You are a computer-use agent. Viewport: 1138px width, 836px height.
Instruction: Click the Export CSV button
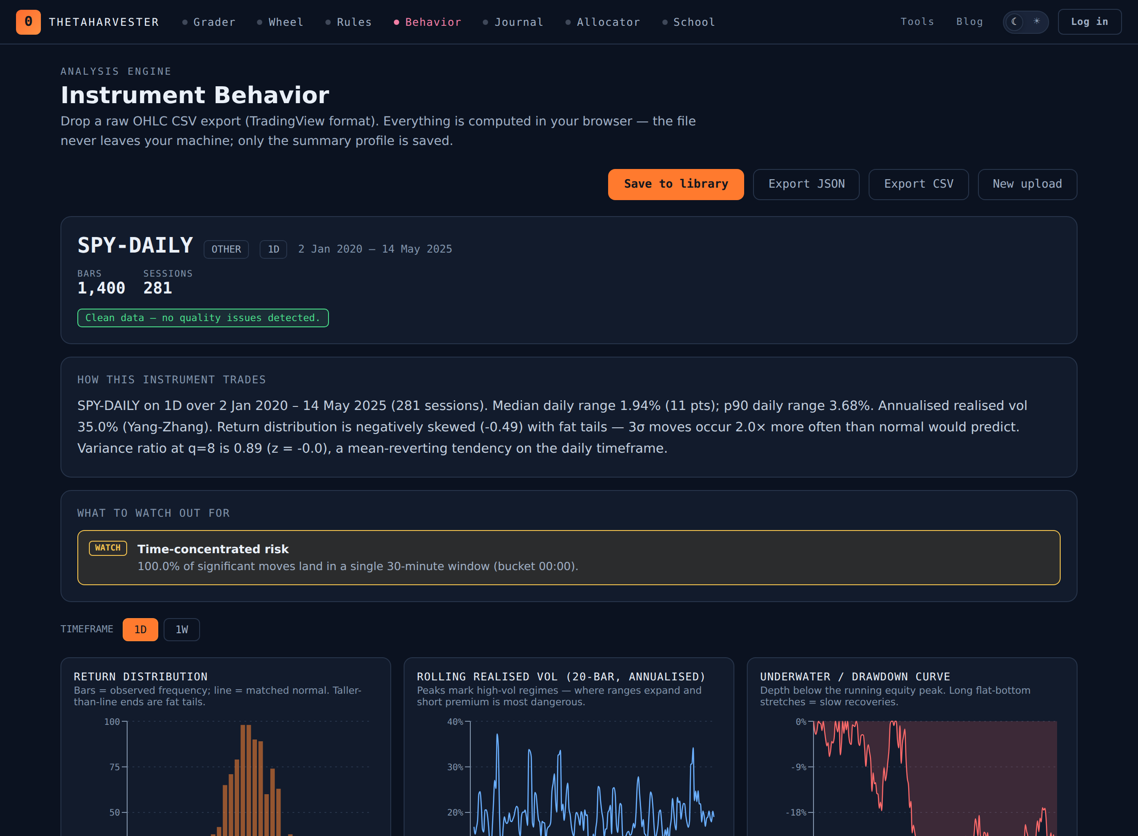point(918,184)
